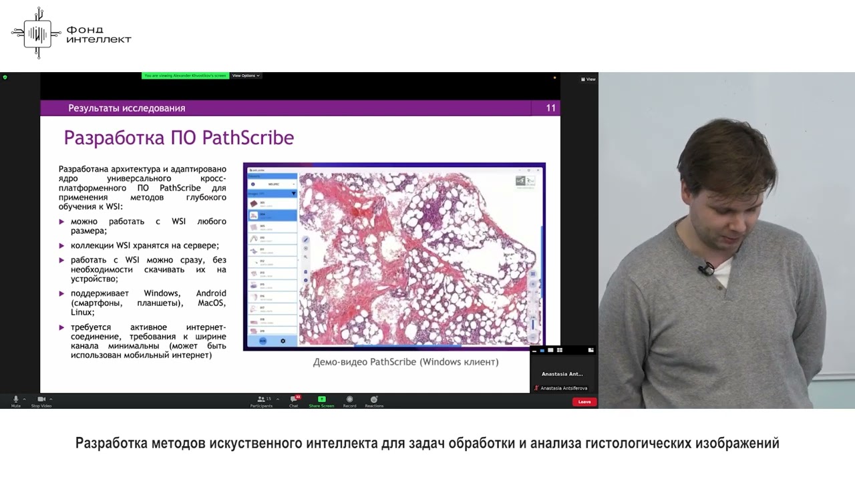
Task: Click the Anastasia Antsiferova participant tile
Action: [562, 373]
